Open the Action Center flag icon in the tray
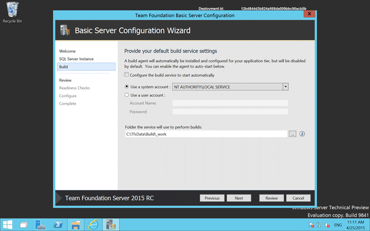The width and height of the screenshot is (370, 231). (x=311, y=225)
